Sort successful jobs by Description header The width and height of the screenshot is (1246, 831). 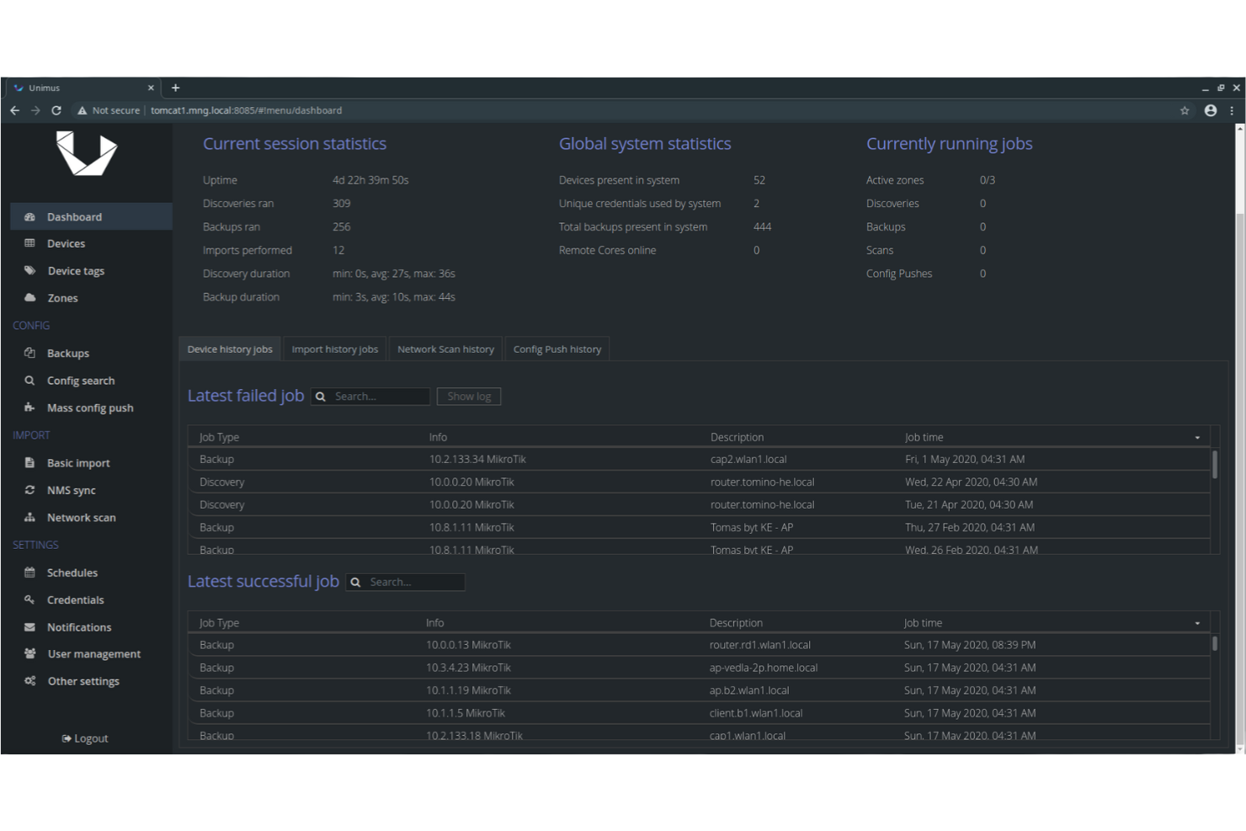click(736, 623)
